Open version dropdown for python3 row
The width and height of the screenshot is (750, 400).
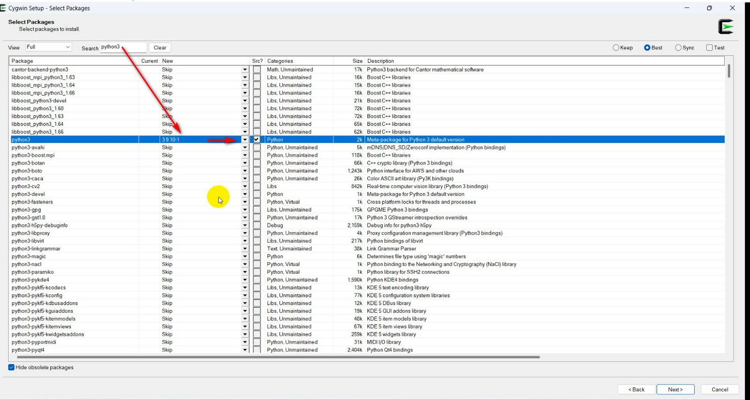coord(245,140)
